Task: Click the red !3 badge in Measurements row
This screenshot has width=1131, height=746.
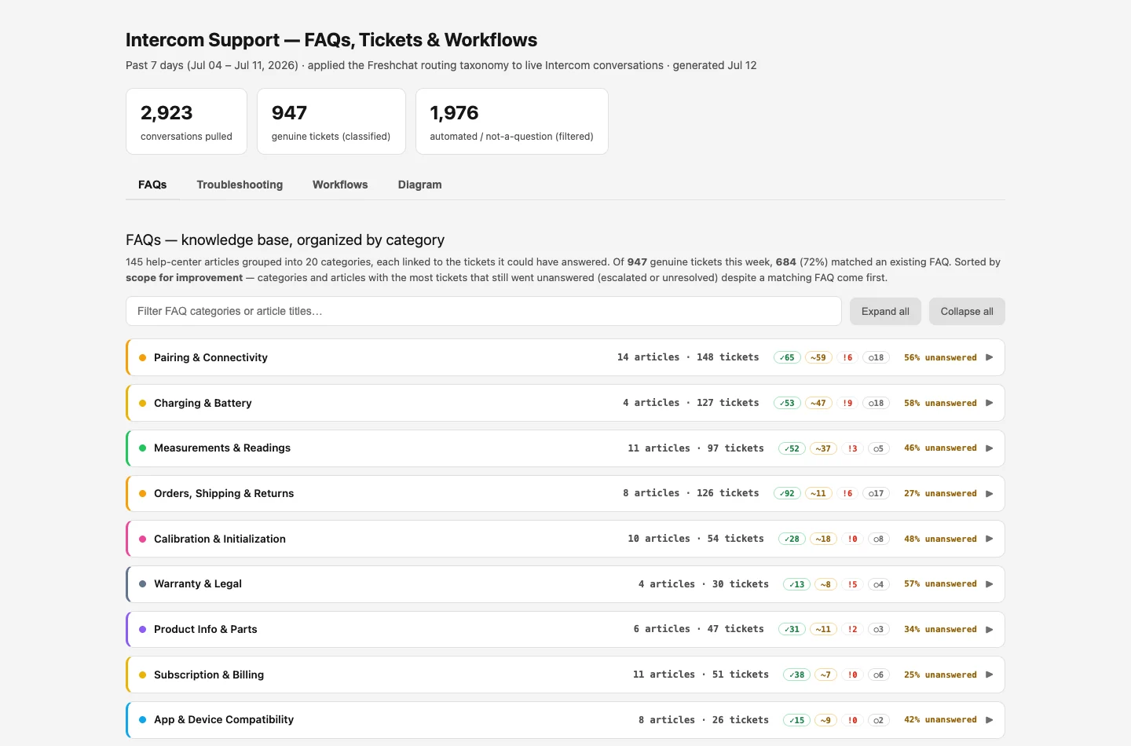Action: (x=852, y=448)
